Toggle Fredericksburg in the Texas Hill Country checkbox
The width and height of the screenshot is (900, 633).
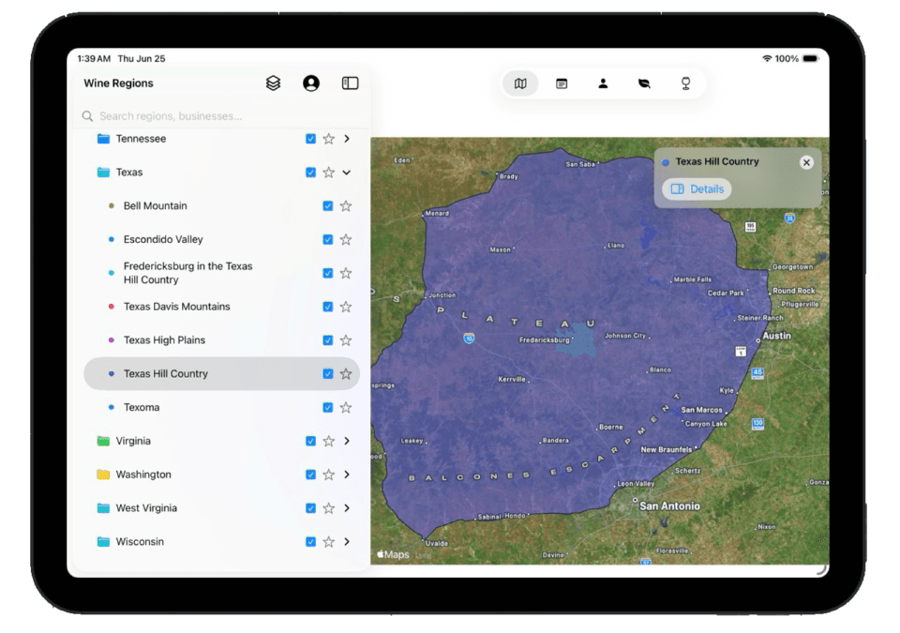point(328,274)
